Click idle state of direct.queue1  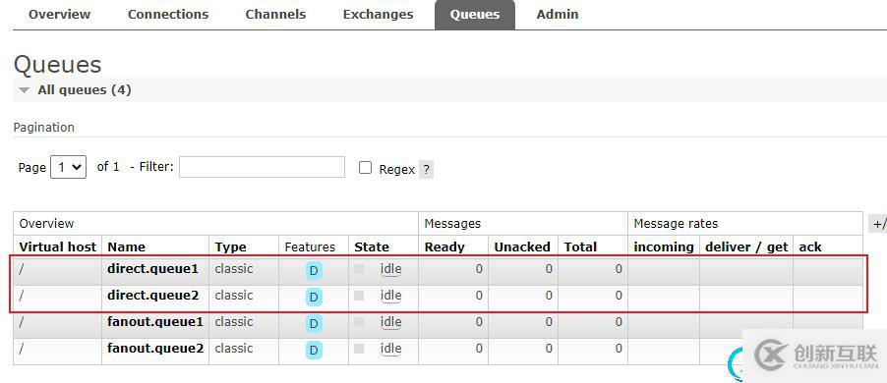click(x=391, y=269)
